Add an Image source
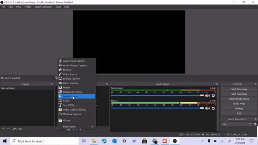The height and width of the screenshot is (145, 258). coord(77,87)
